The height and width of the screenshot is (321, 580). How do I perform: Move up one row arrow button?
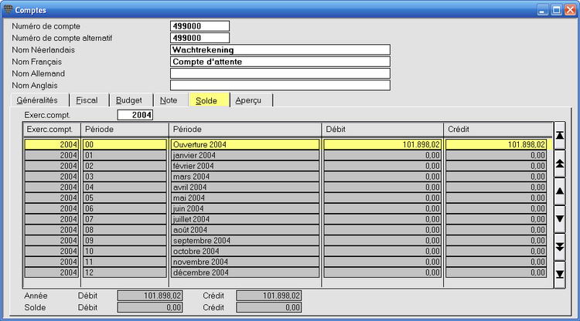point(560,191)
